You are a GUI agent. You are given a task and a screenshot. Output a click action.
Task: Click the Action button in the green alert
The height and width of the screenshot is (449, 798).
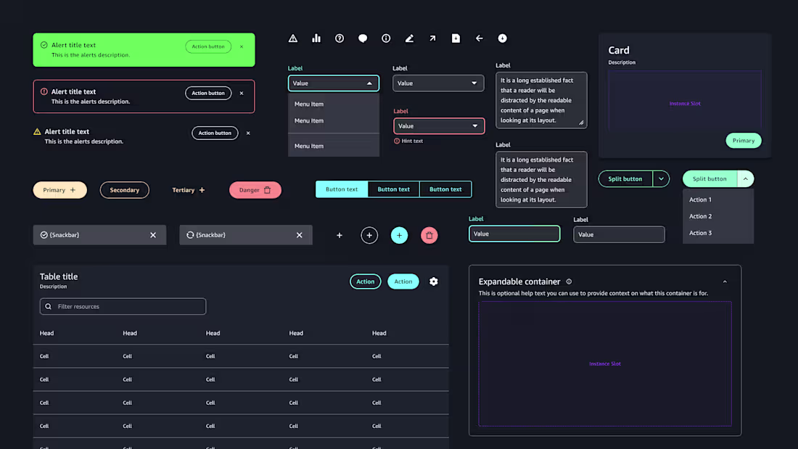click(208, 46)
